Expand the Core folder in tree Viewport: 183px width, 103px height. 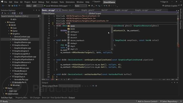point(9,28)
